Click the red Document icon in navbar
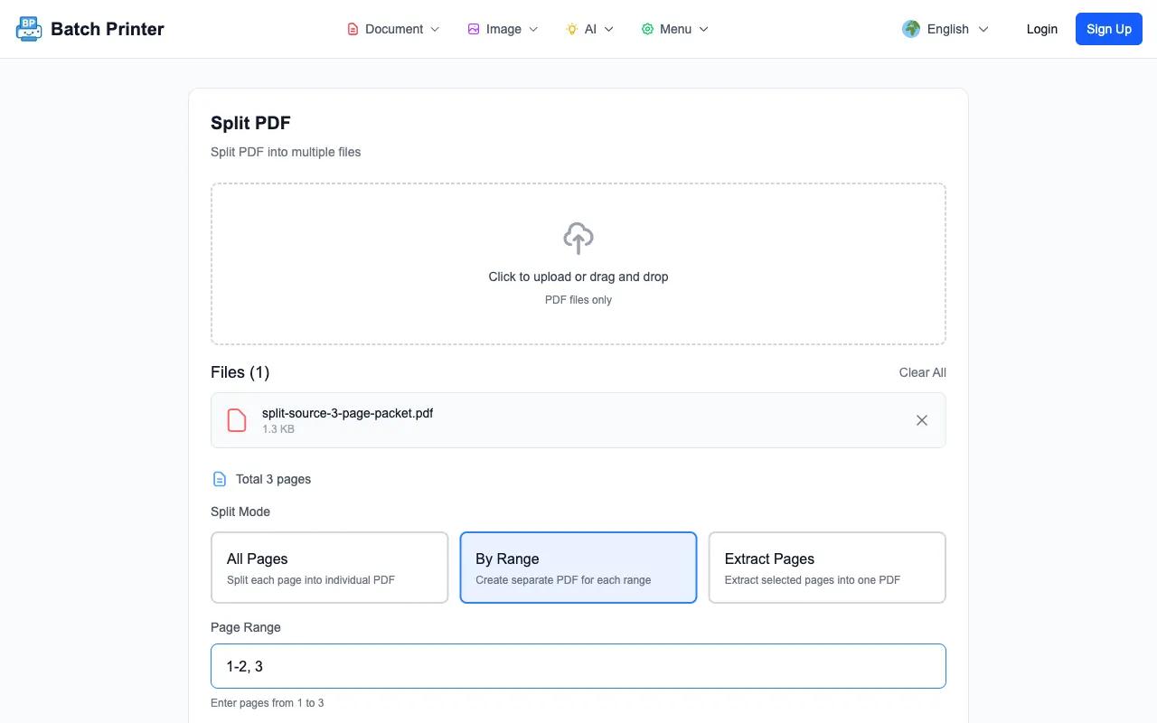 point(353,29)
